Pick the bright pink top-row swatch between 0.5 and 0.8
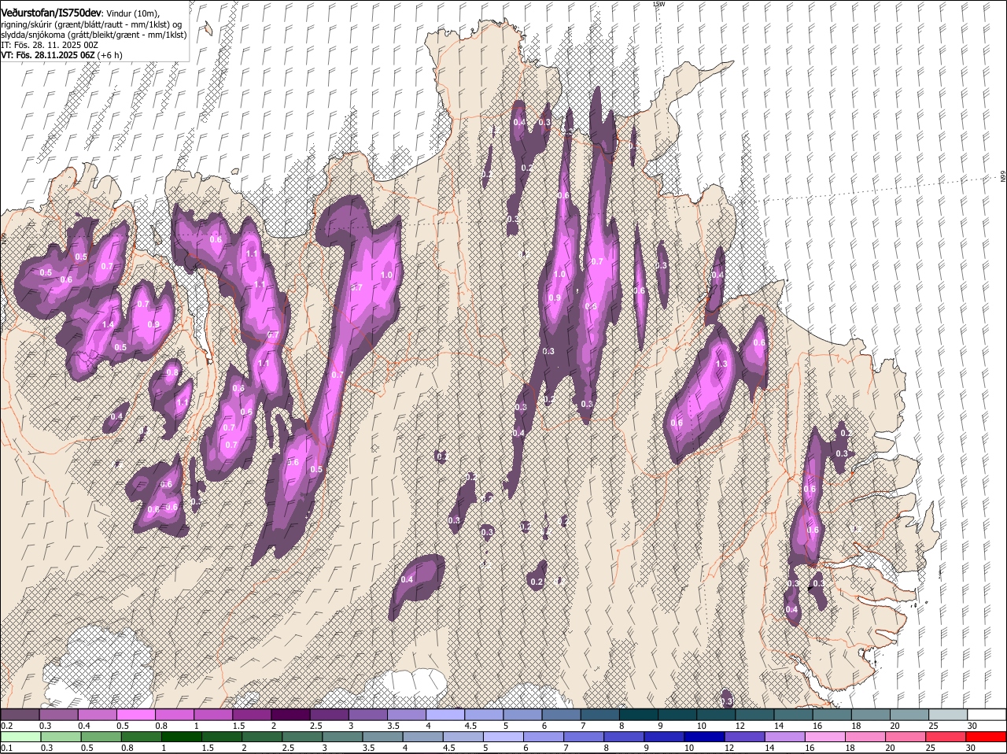The image size is (1007, 754). (135, 715)
